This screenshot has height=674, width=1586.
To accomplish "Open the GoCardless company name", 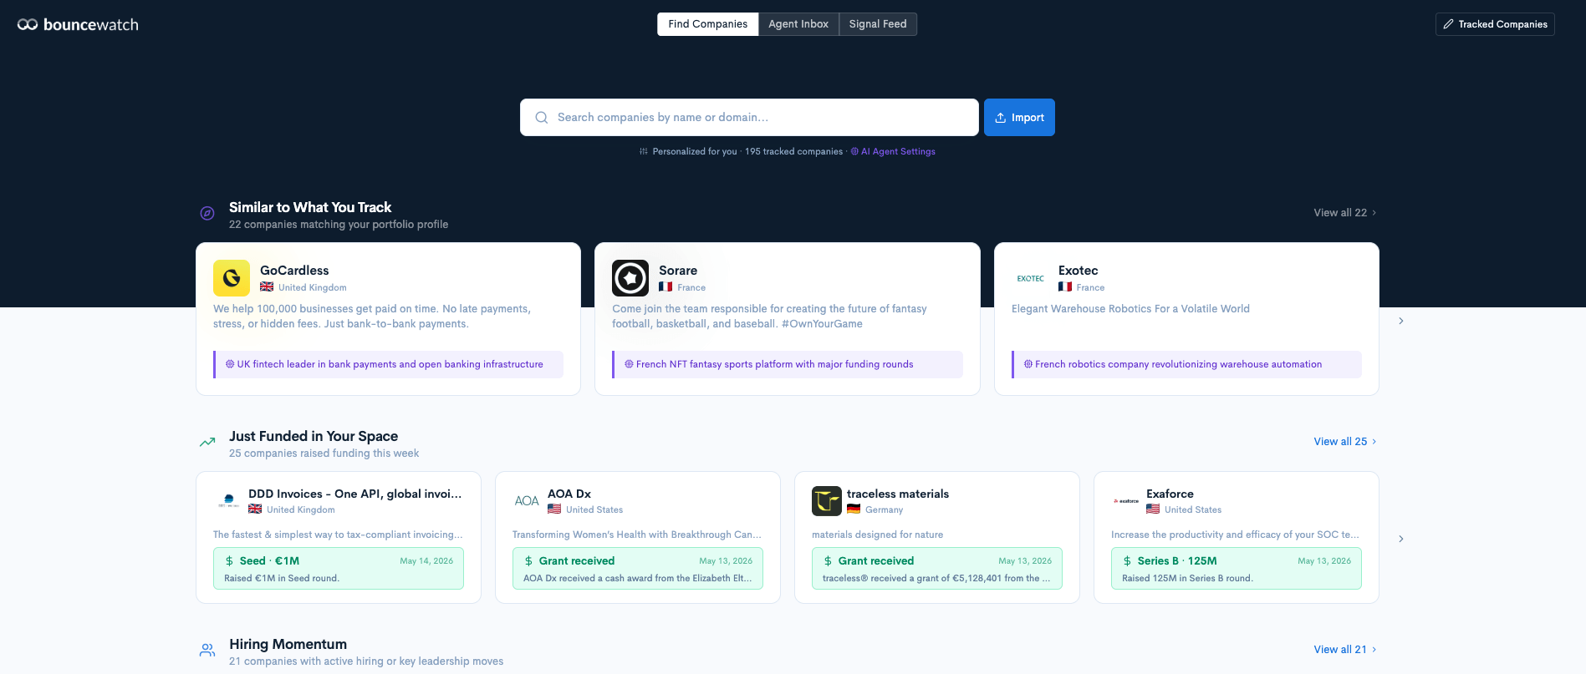I will pyautogui.click(x=294, y=271).
